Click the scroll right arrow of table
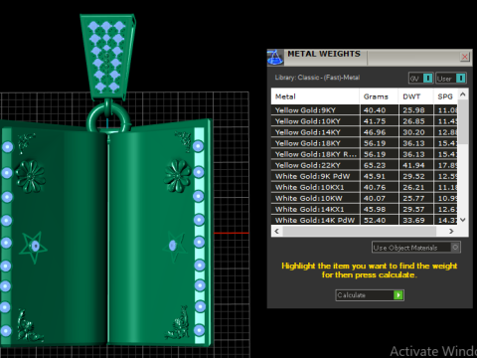Image resolution: width=477 pixels, height=358 pixels. [451, 231]
